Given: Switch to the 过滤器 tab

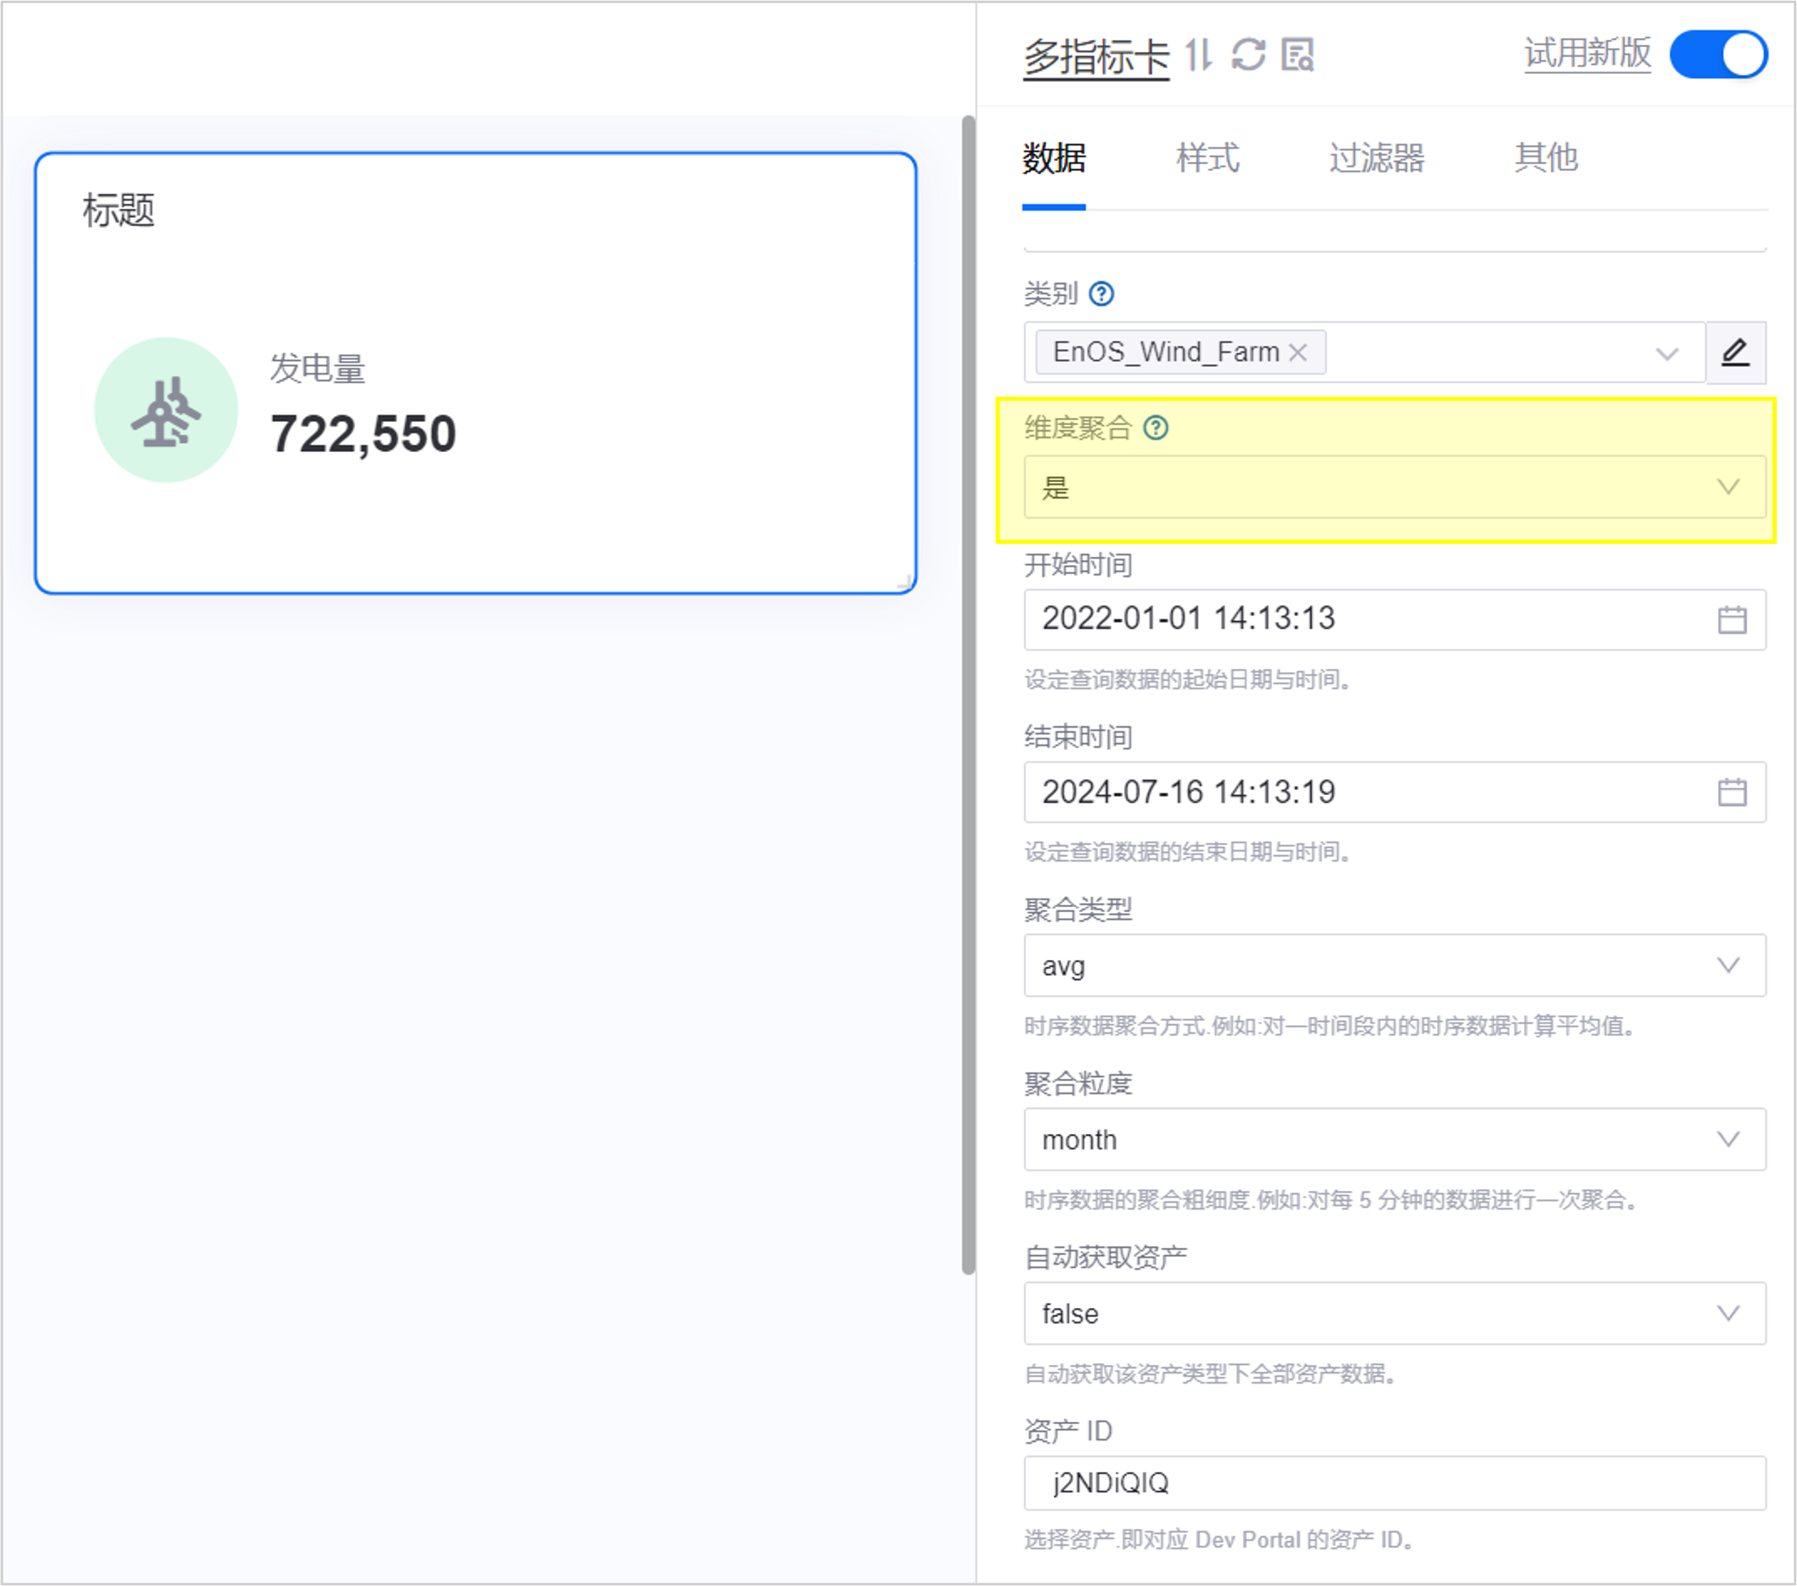Looking at the screenshot, I should click(x=1376, y=159).
